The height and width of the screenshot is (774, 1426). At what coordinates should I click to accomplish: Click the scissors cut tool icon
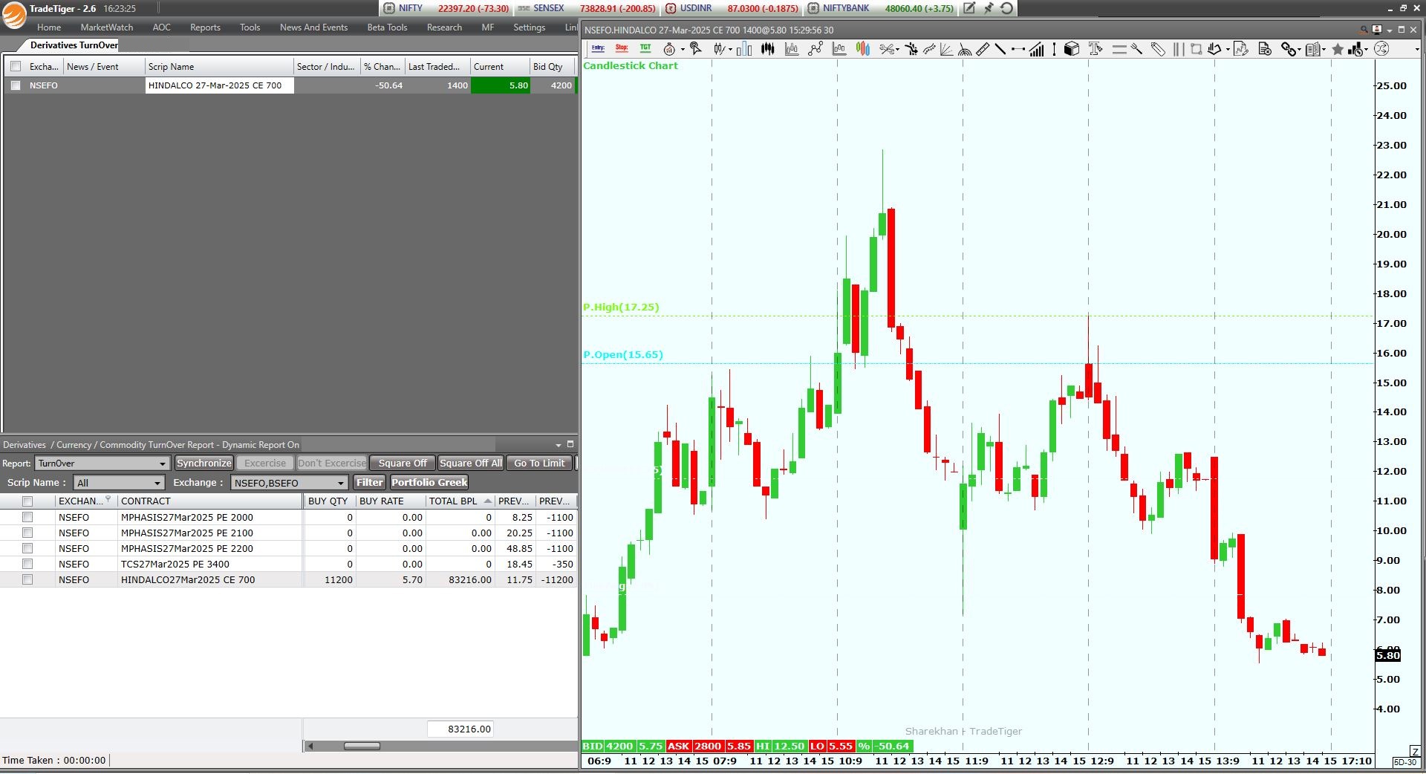click(x=887, y=49)
